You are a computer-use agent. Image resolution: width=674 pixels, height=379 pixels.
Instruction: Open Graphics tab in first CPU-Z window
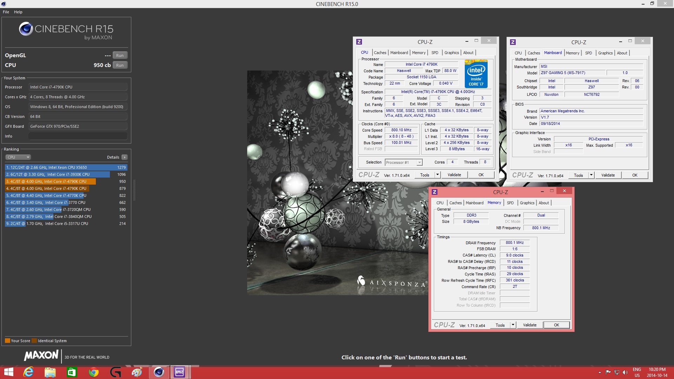pyautogui.click(x=451, y=53)
